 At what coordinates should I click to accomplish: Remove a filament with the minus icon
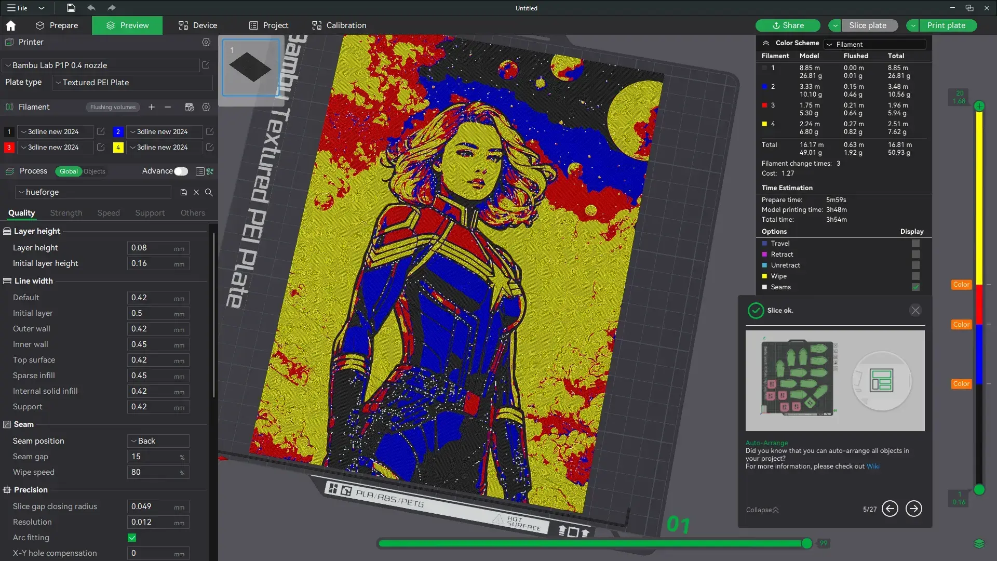click(167, 107)
